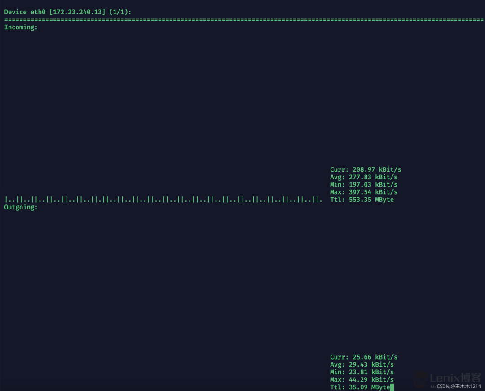This screenshot has height=391, width=485.
Task: Click the green terminal cursor block
Action: click(392, 387)
